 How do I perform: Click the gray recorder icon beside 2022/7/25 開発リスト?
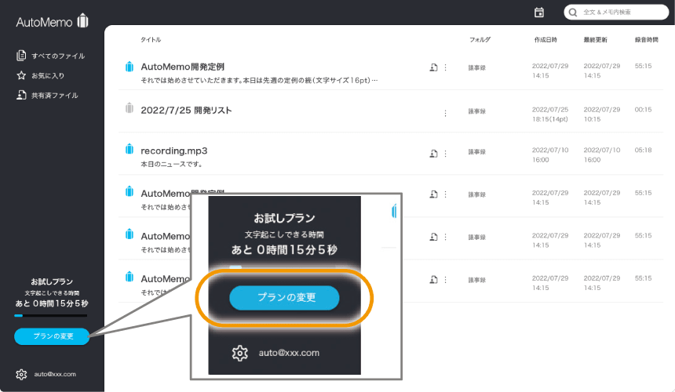pos(130,109)
